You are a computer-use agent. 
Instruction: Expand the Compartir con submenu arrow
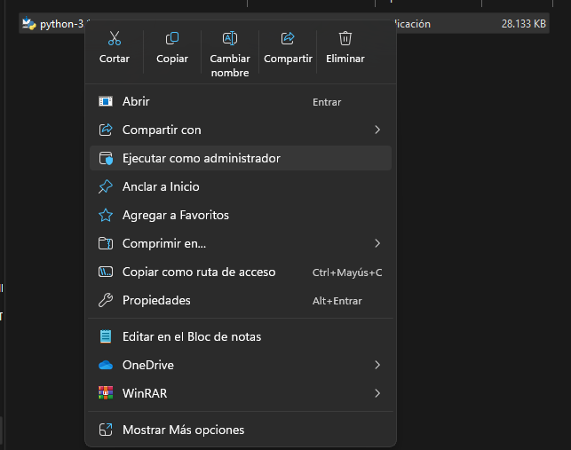point(377,130)
